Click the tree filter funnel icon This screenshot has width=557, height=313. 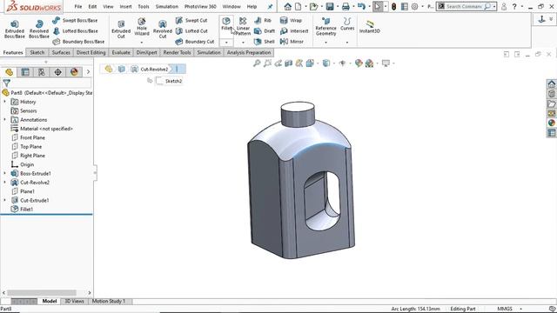pyautogui.click(x=6, y=83)
